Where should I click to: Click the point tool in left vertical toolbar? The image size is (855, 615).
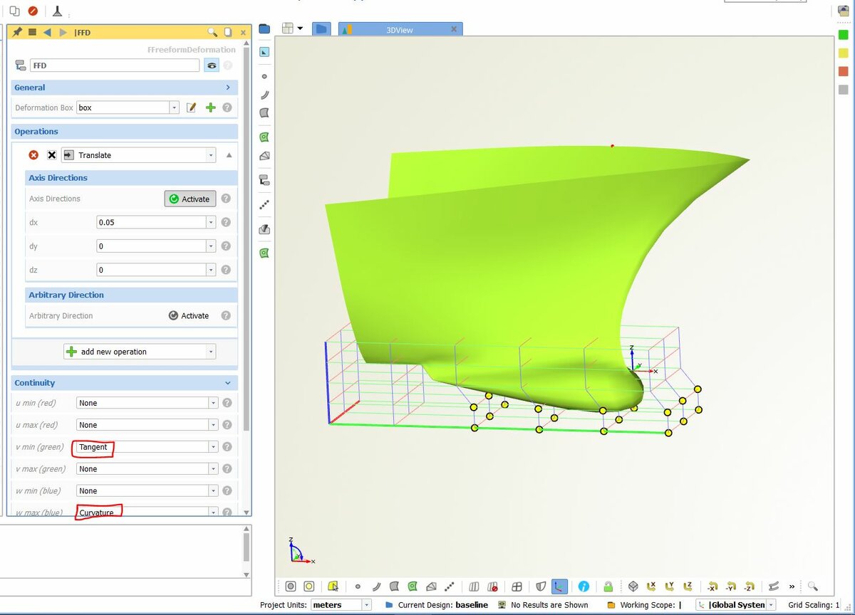pyautogui.click(x=264, y=76)
